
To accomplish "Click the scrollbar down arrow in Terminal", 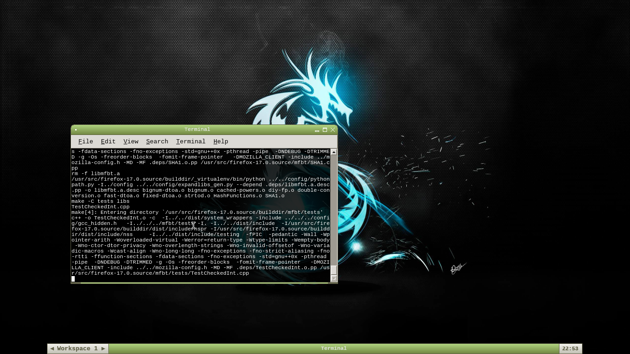I will pyautogui.click(x=334, y=278).
